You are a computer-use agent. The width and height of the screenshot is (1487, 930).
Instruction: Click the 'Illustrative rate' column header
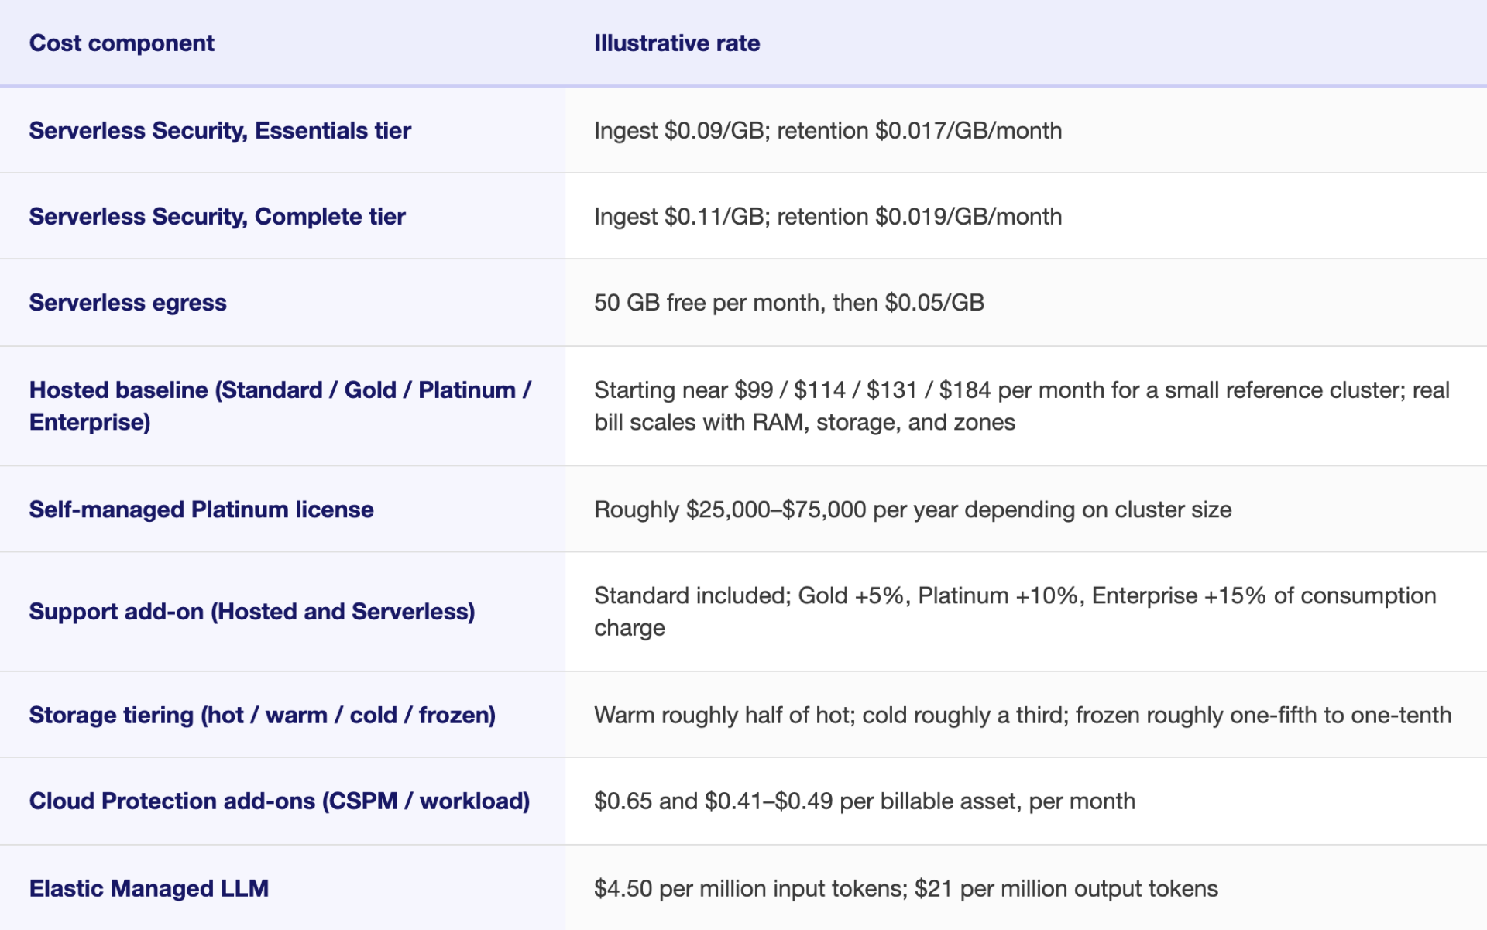tap(677, 43)
